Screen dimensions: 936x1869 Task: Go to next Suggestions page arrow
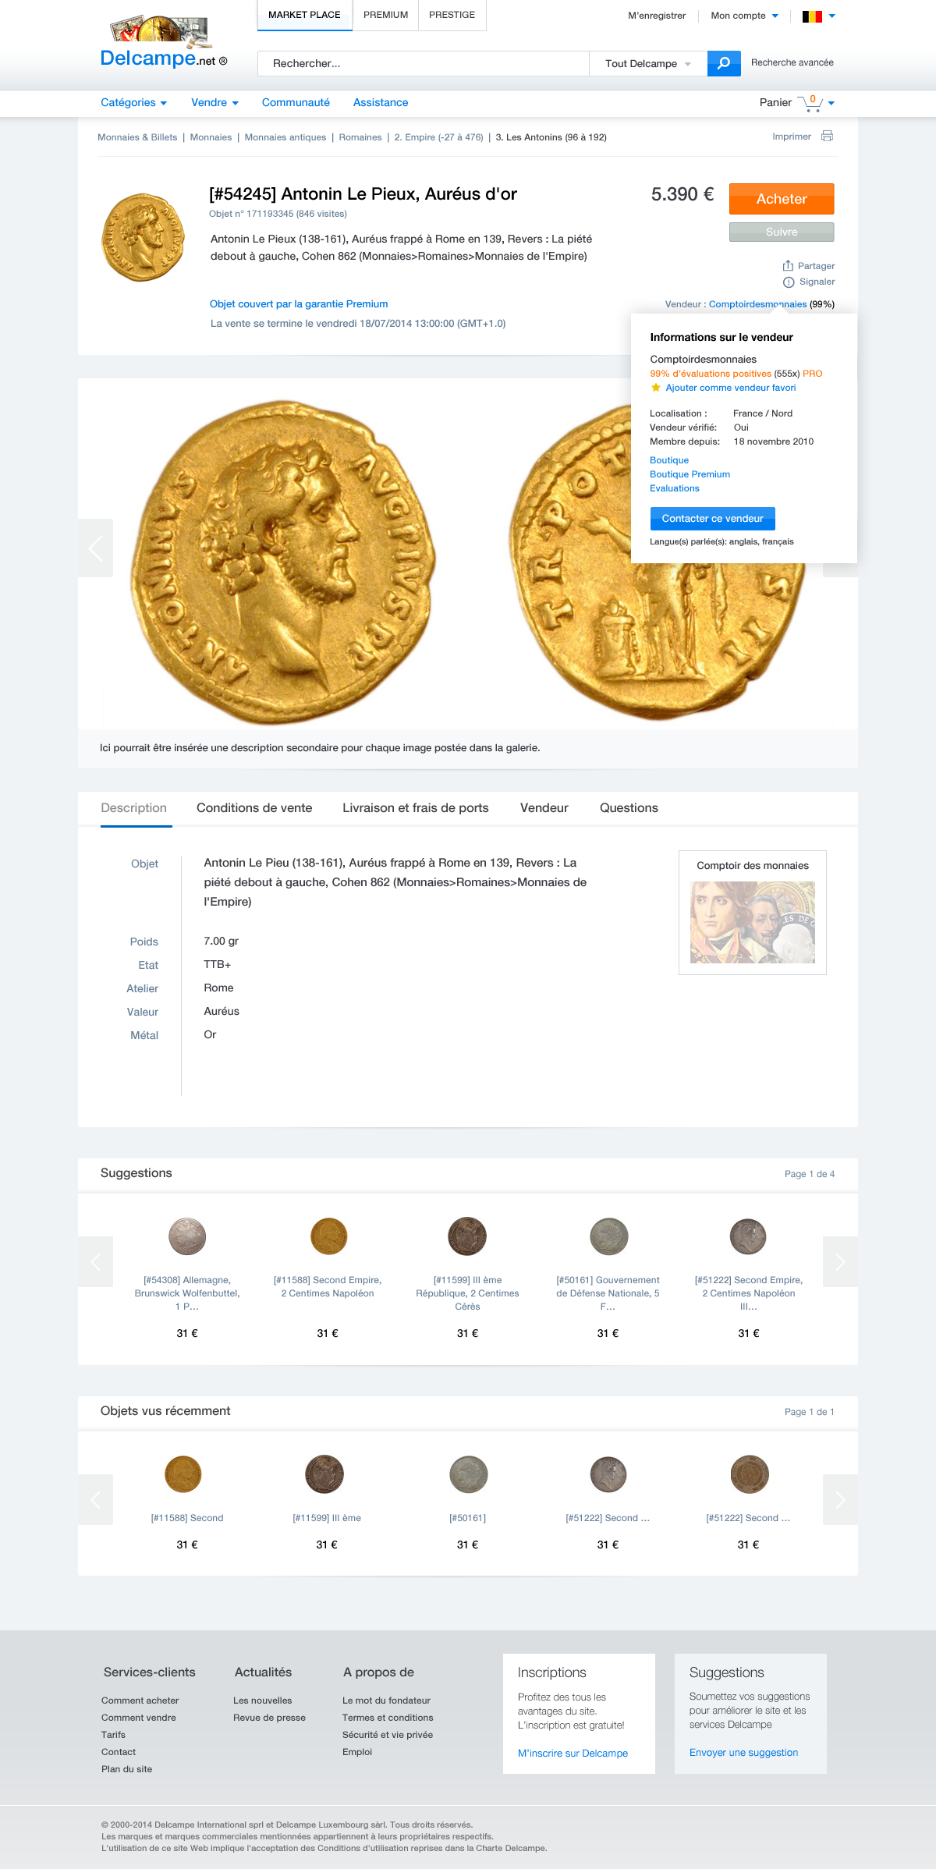[x=840, y=1261]
